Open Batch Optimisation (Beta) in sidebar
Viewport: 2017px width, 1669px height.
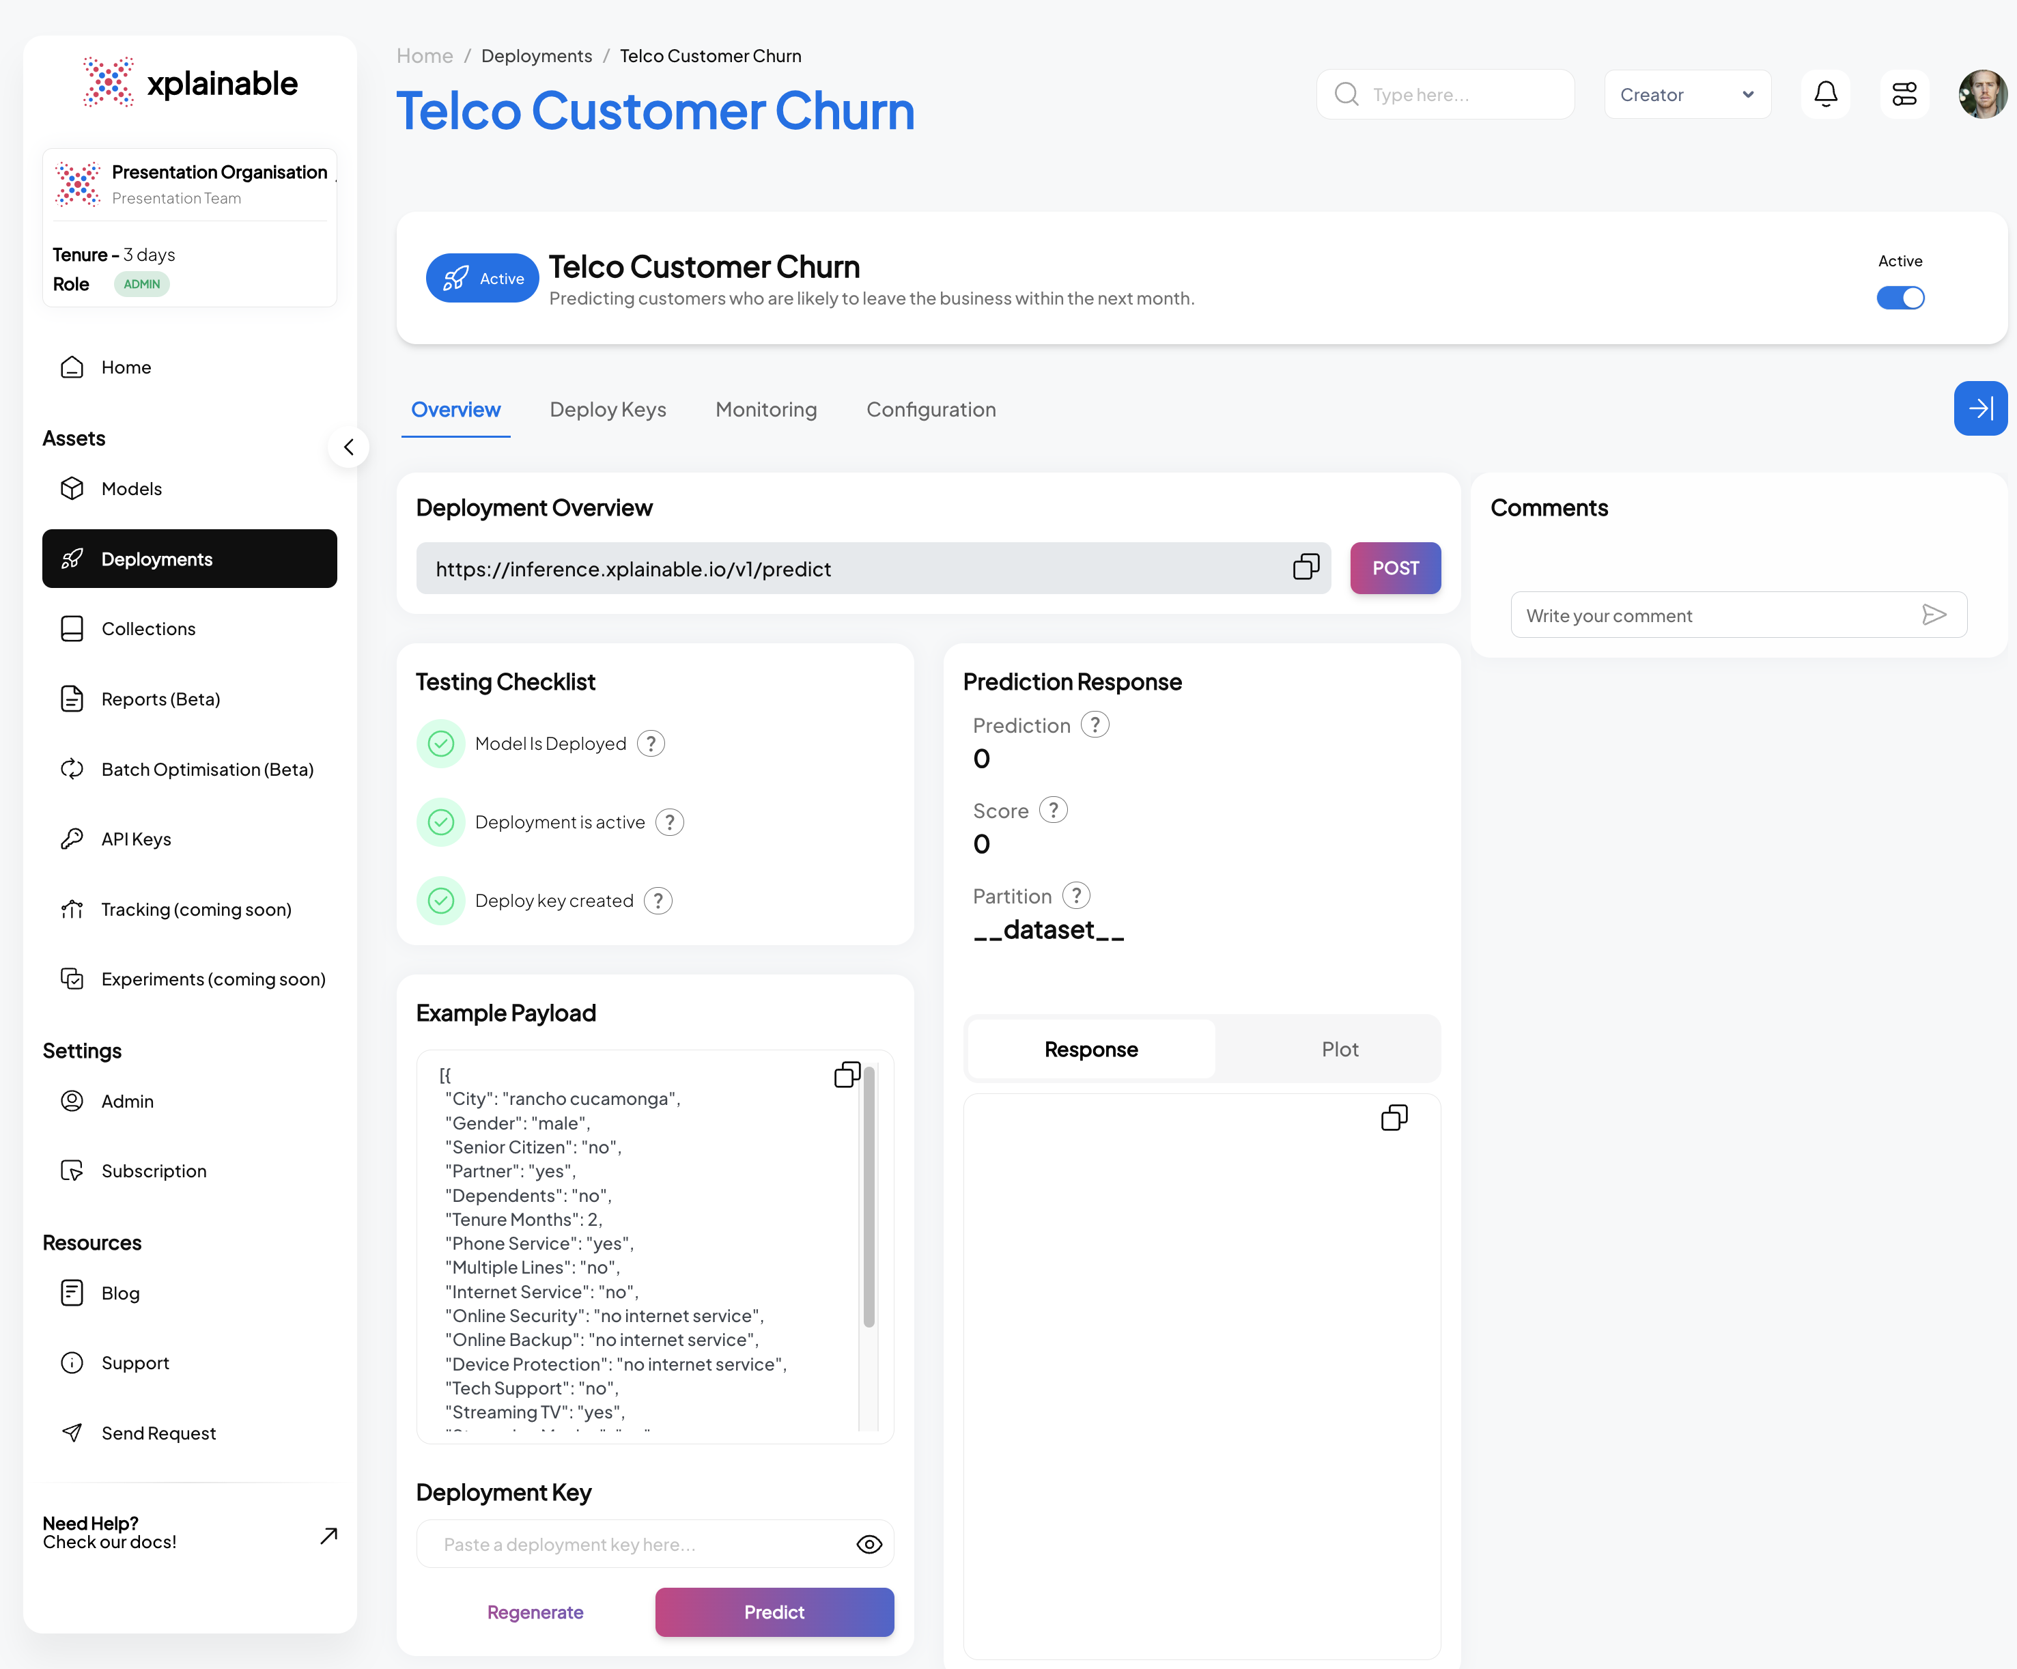click(189, 769)
